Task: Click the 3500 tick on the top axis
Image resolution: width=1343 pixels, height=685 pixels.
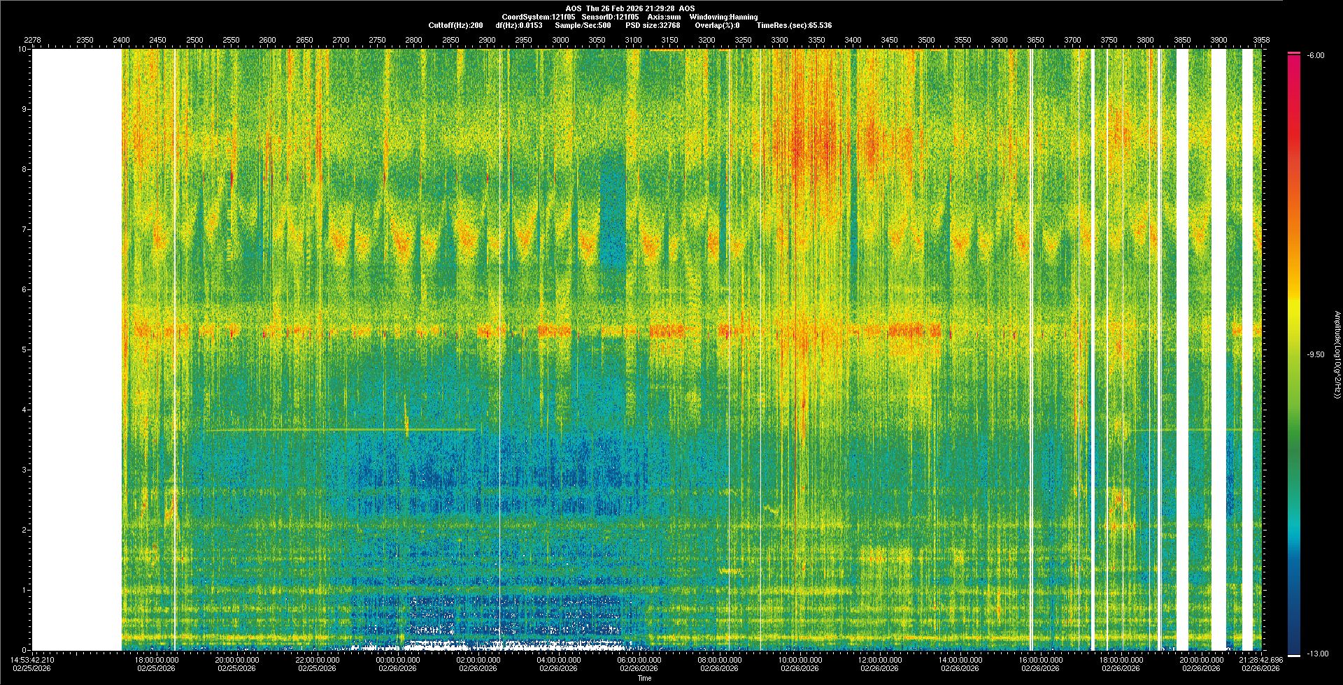Action: 926,40
